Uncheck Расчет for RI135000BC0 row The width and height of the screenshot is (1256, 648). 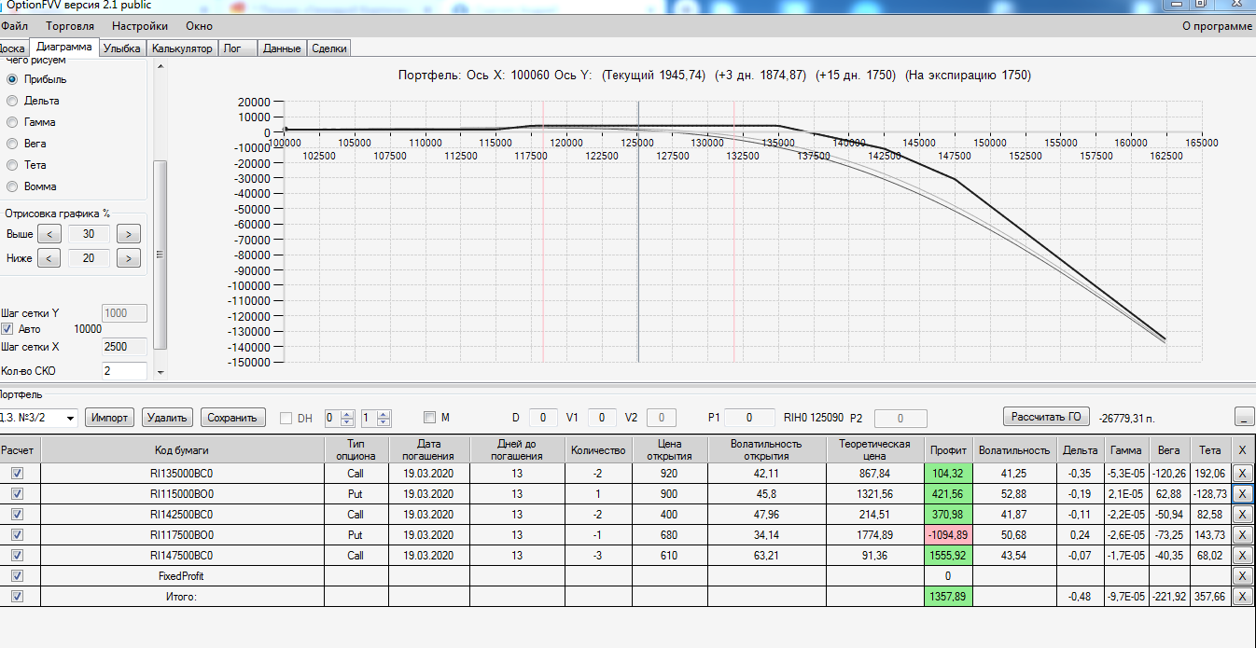[18, 474]
